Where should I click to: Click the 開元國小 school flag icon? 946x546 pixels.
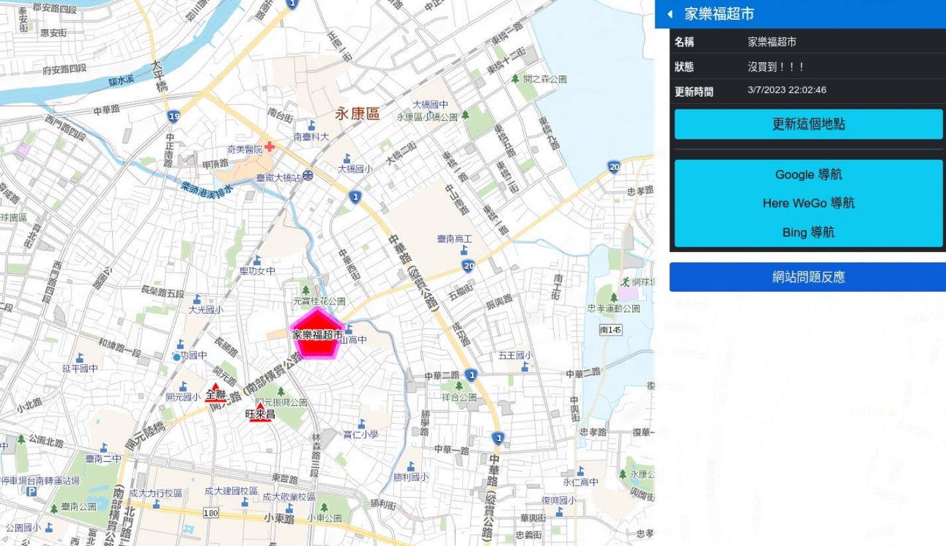[183, 386]
